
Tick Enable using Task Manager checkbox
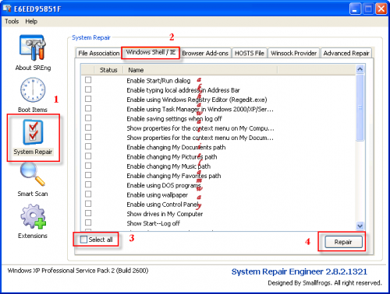coord(88,108)
